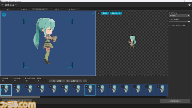Open the hamburger menu beside 編集ビュー

[2, 5]
